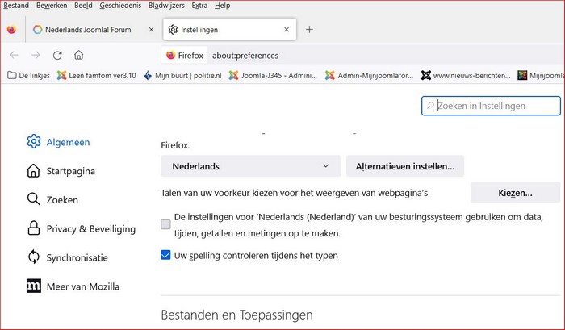This screenshot has height=330, width=565.
Task: Enable OS regional settings checkbox
Action: [x=165, y=224]
